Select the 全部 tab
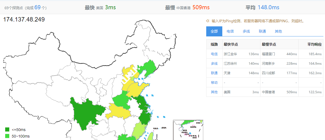Screen dimensions: 325x140 click(x=214, y=32)
